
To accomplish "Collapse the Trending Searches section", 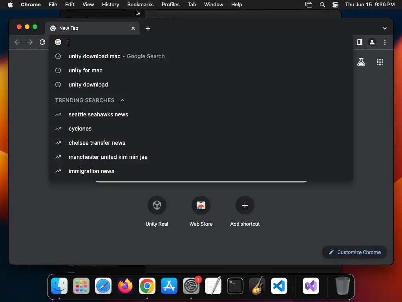I will click(x=122, y=100).
